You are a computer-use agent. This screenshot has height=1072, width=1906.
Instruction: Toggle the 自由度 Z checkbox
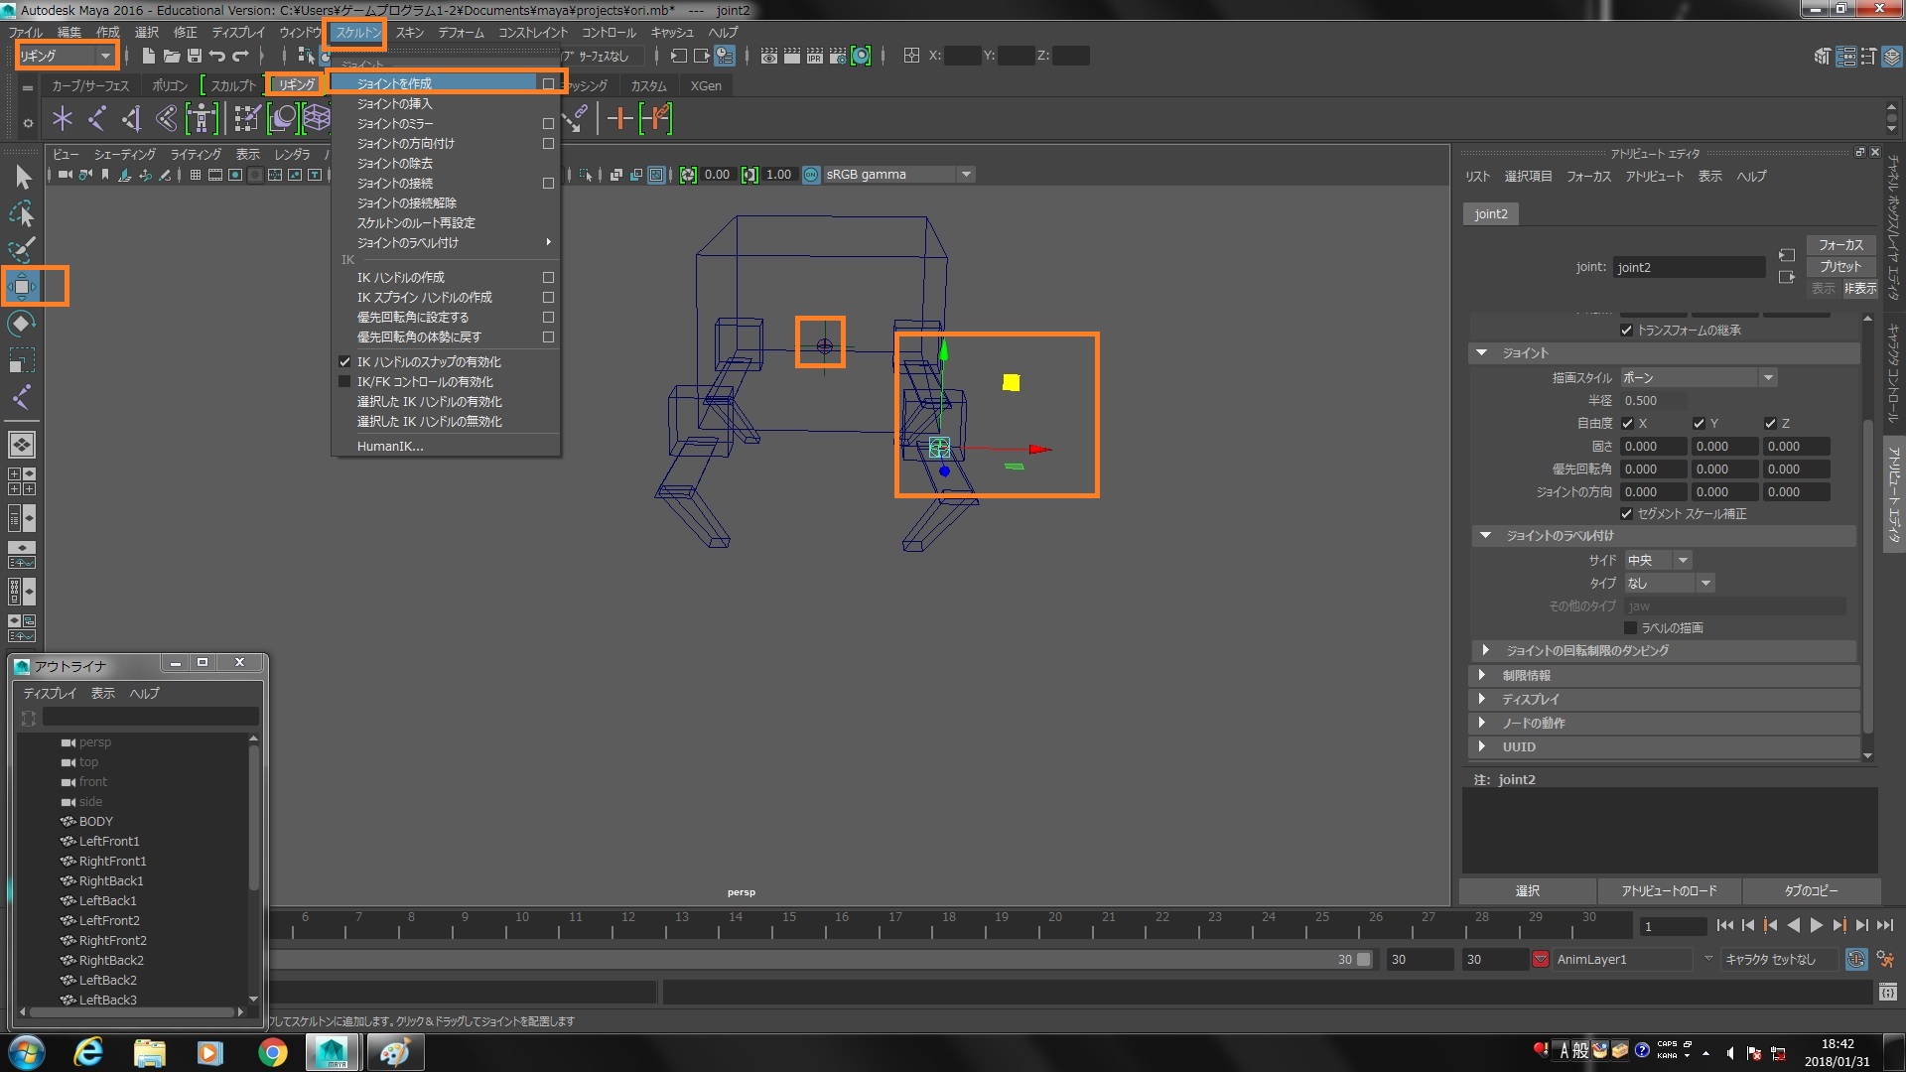1770,424
